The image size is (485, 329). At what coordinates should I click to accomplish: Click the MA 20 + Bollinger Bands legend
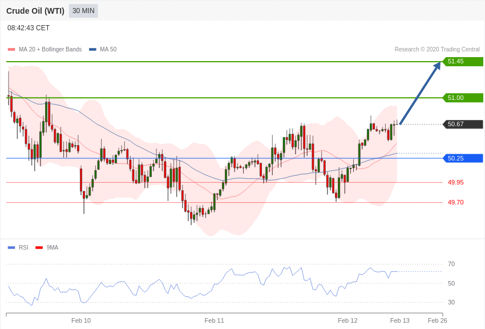click(50, 49)
